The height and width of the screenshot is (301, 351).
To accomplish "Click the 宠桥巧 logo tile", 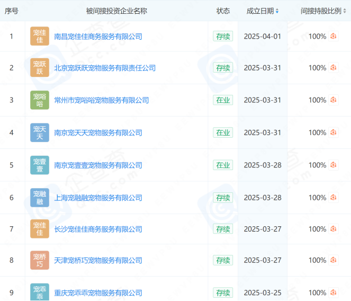I will coord(40,260).
